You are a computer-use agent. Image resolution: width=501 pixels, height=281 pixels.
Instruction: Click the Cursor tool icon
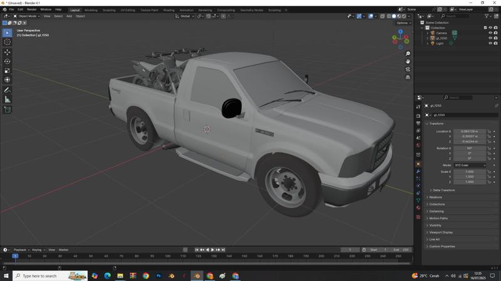click(x=8, y=42)
